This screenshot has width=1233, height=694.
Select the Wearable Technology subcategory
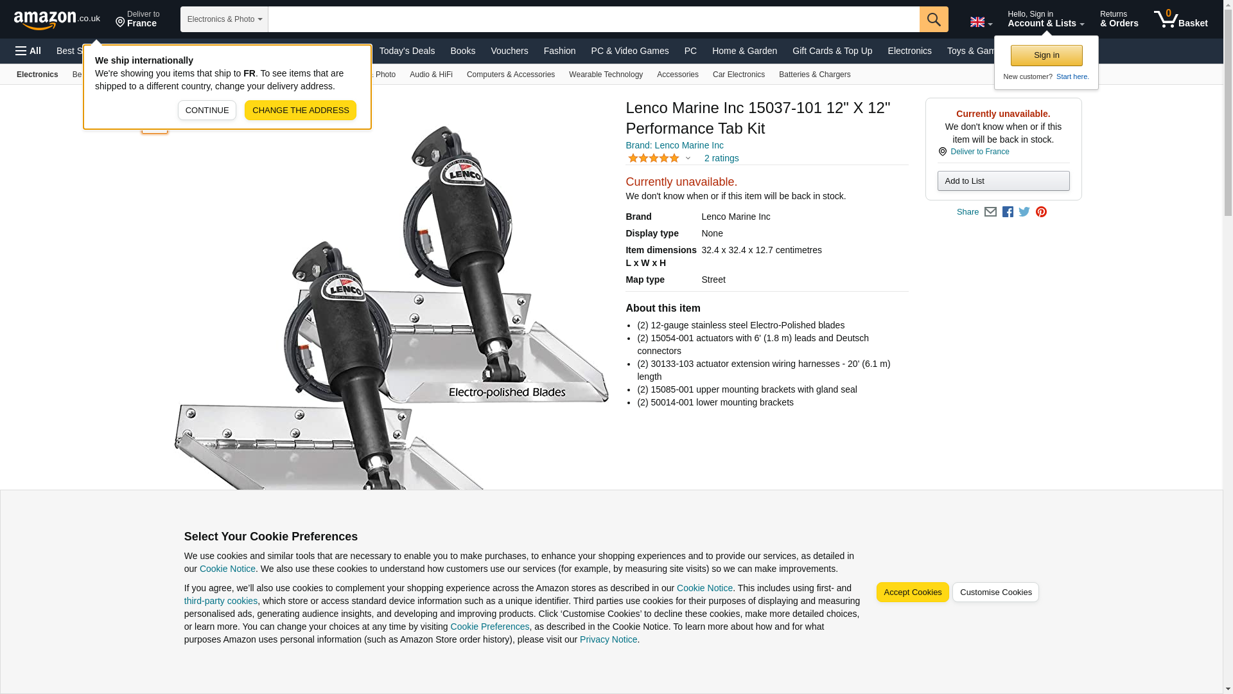[x=606, y=75]
